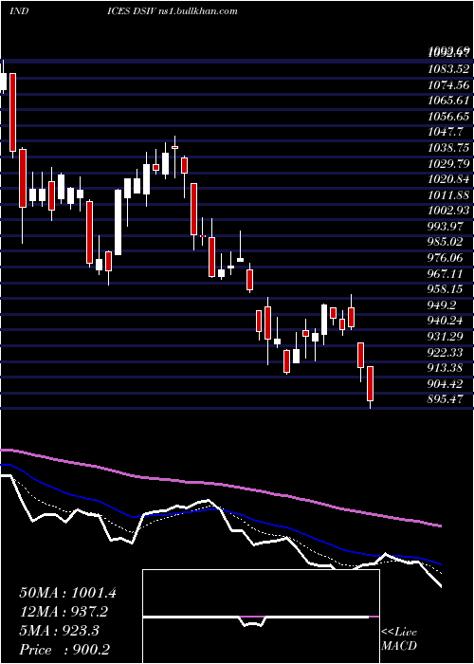The image size is (474, 664).
Task: Click the Price : 900.2 label
Action: tap(66, 650)
